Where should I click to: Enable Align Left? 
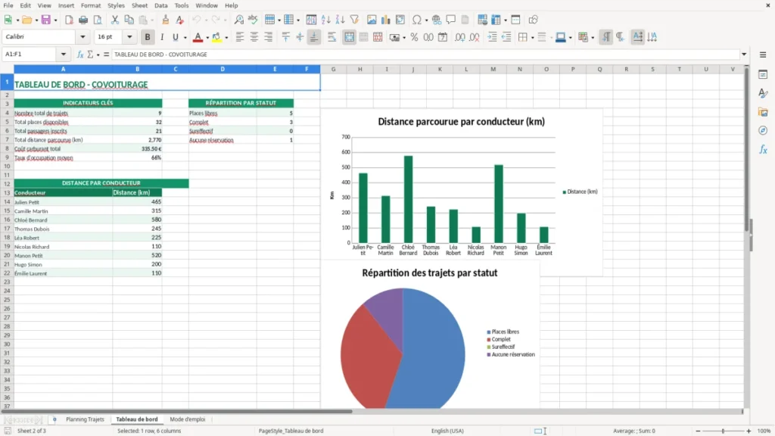[240, 37]
